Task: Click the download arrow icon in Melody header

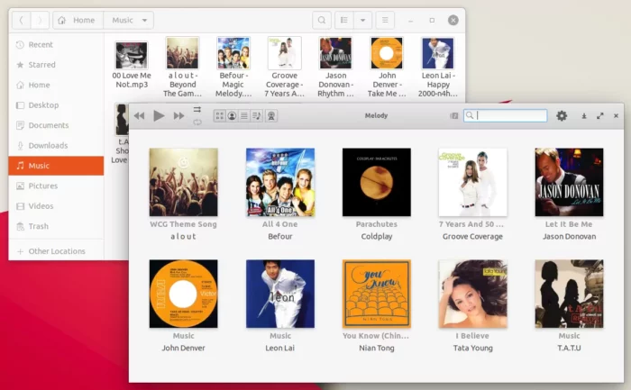Action: (x=584, y=116)
